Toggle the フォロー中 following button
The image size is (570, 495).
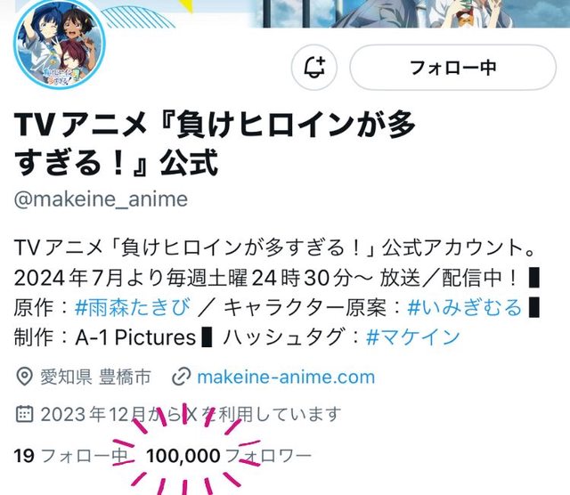point(453,68)
